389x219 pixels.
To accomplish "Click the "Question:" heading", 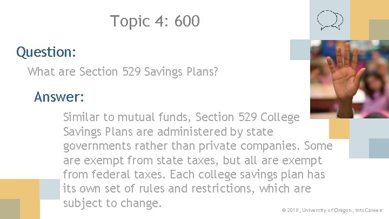I will pyautogui.click(x=46, y=52).
